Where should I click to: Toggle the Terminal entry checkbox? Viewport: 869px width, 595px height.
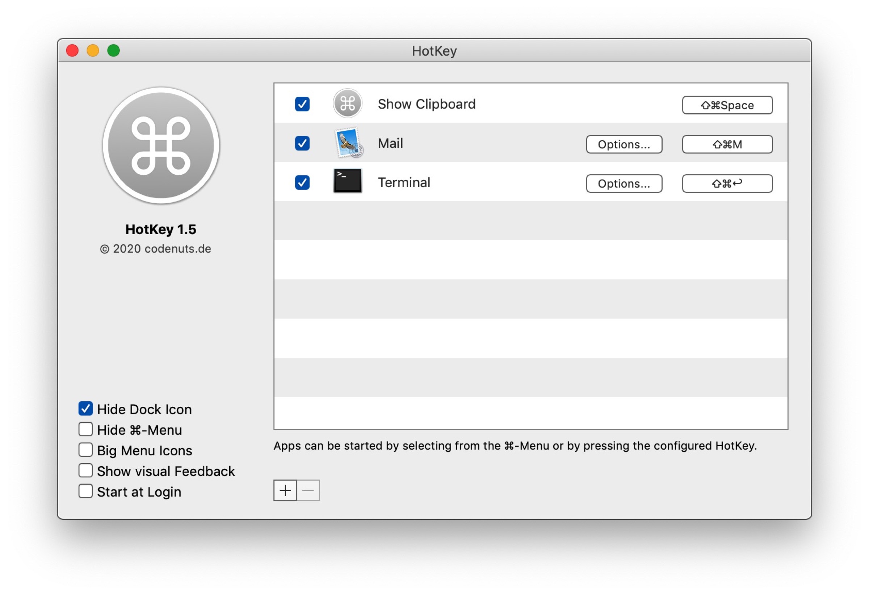302,183
